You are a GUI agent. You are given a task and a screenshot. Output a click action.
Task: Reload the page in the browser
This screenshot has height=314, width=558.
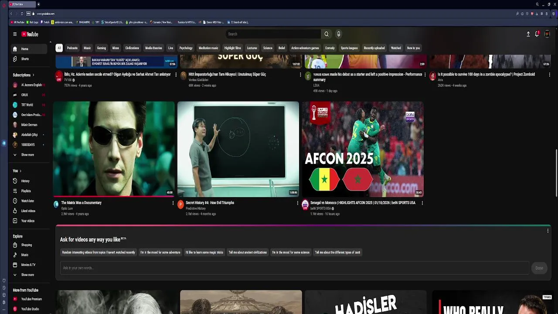click(22, 14)
